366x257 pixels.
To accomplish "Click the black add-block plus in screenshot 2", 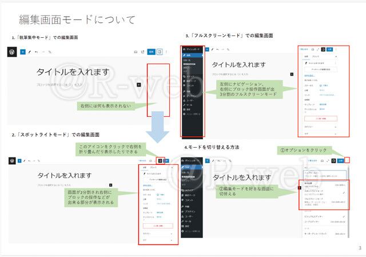I will (110, 185).
